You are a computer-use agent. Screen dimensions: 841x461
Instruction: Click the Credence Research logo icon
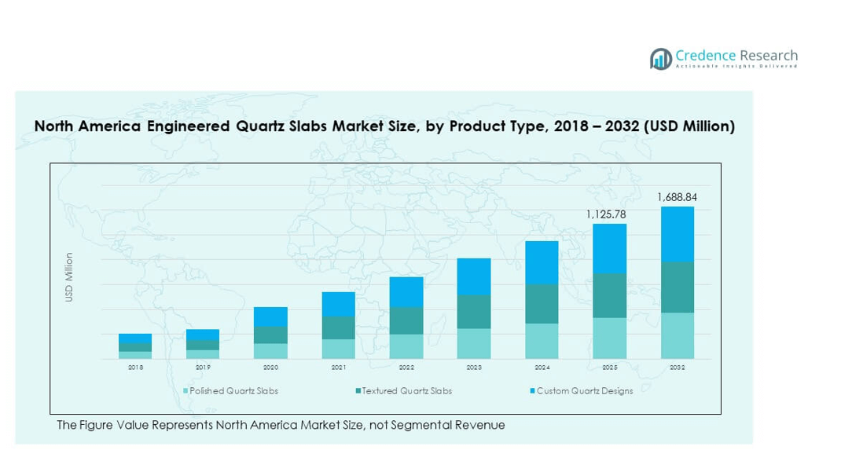coord(660,58)
